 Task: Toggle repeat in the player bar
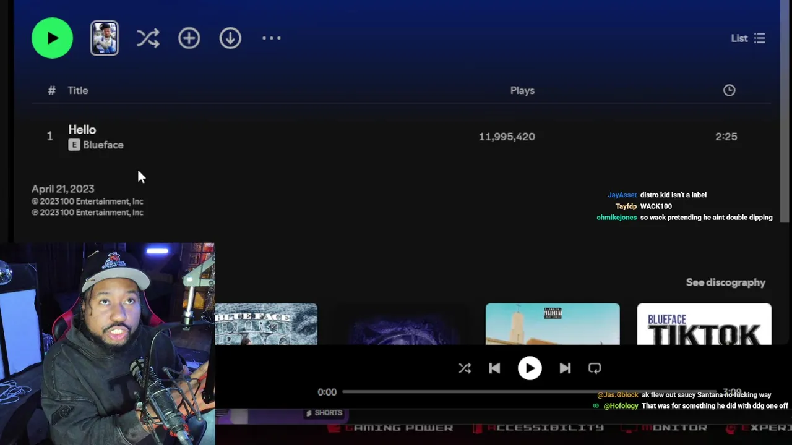[x=595, y=368]
